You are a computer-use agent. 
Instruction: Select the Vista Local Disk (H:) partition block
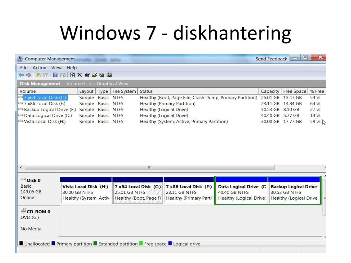coord(86,190)
